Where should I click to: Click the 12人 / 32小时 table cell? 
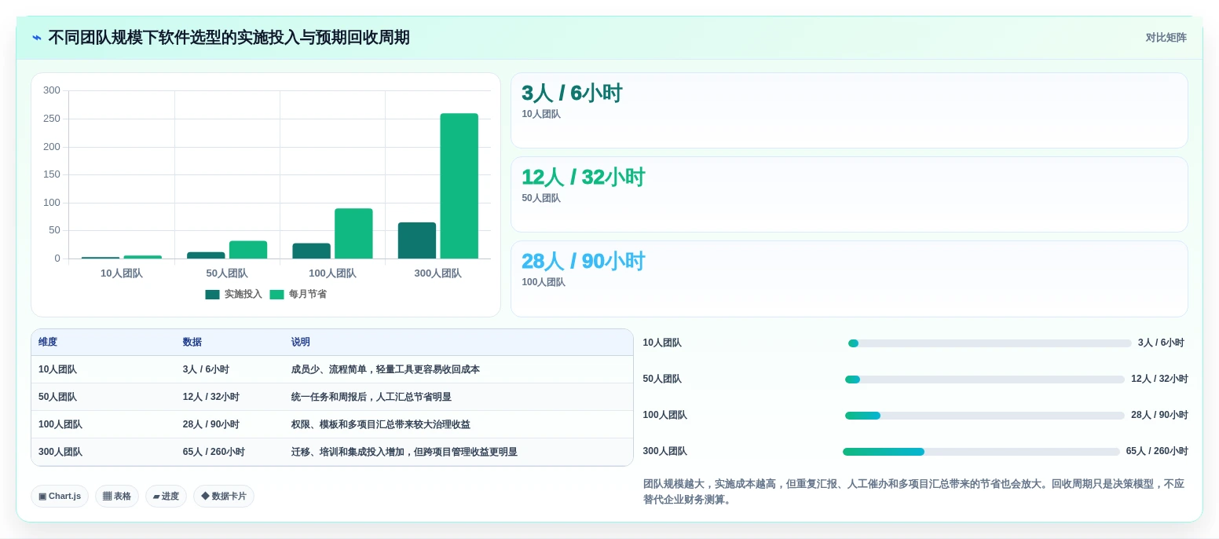click(230, 397)
